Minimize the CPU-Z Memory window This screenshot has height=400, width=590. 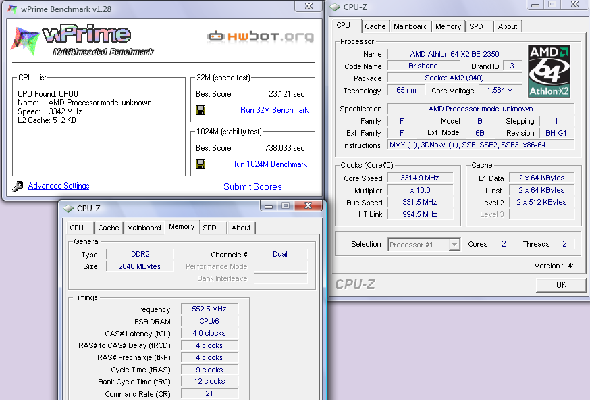click(268, 205)
